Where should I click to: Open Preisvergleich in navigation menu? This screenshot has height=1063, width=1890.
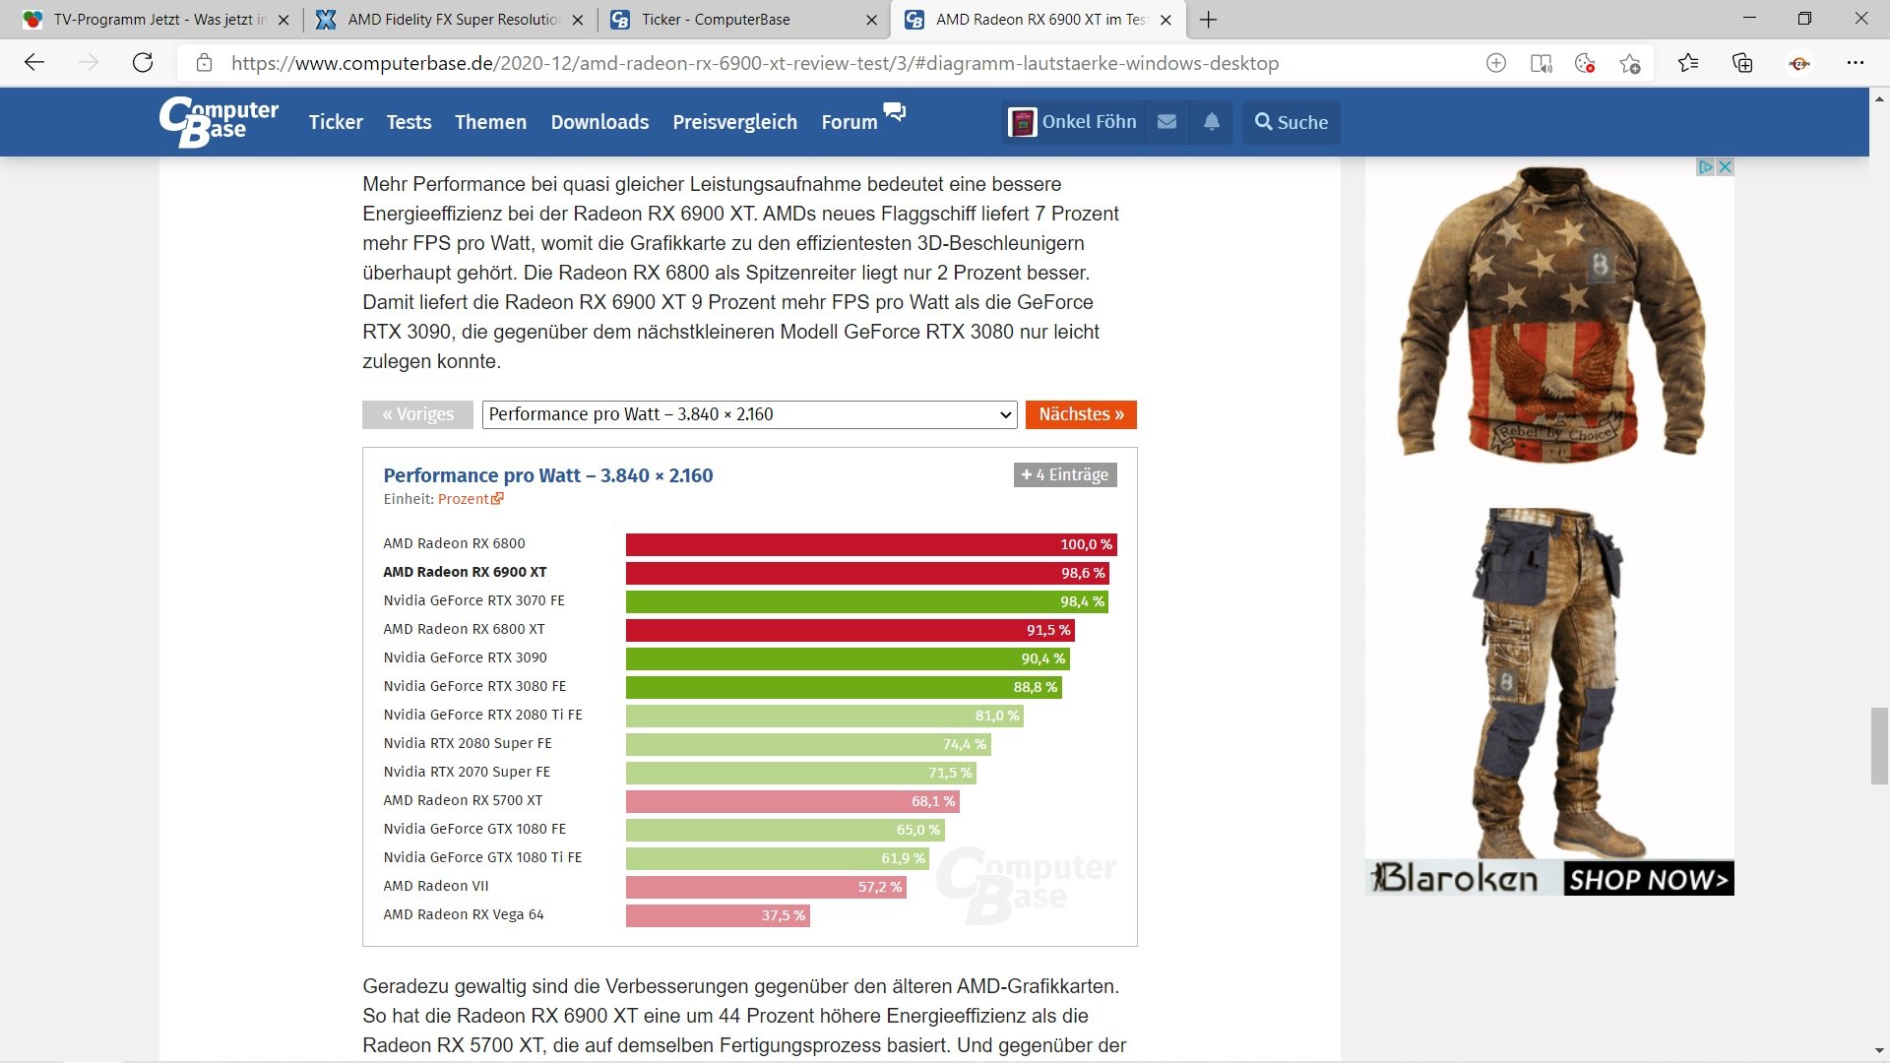click(734, 122)
